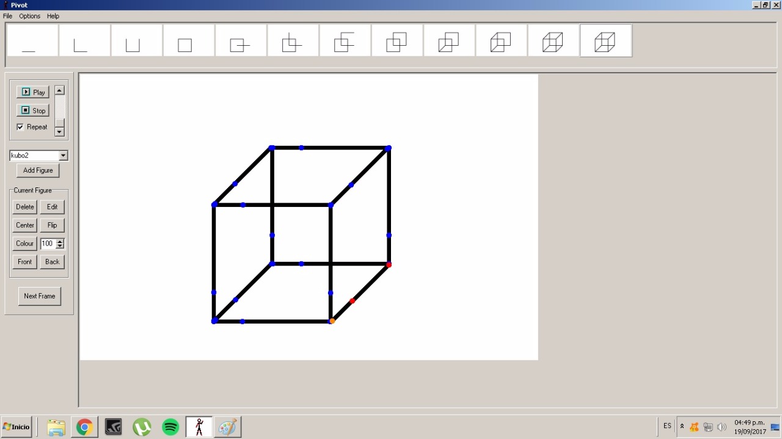Select the third frame thumbnail with U shape
The height and width of the screenshot is (439, 782).
137,40
